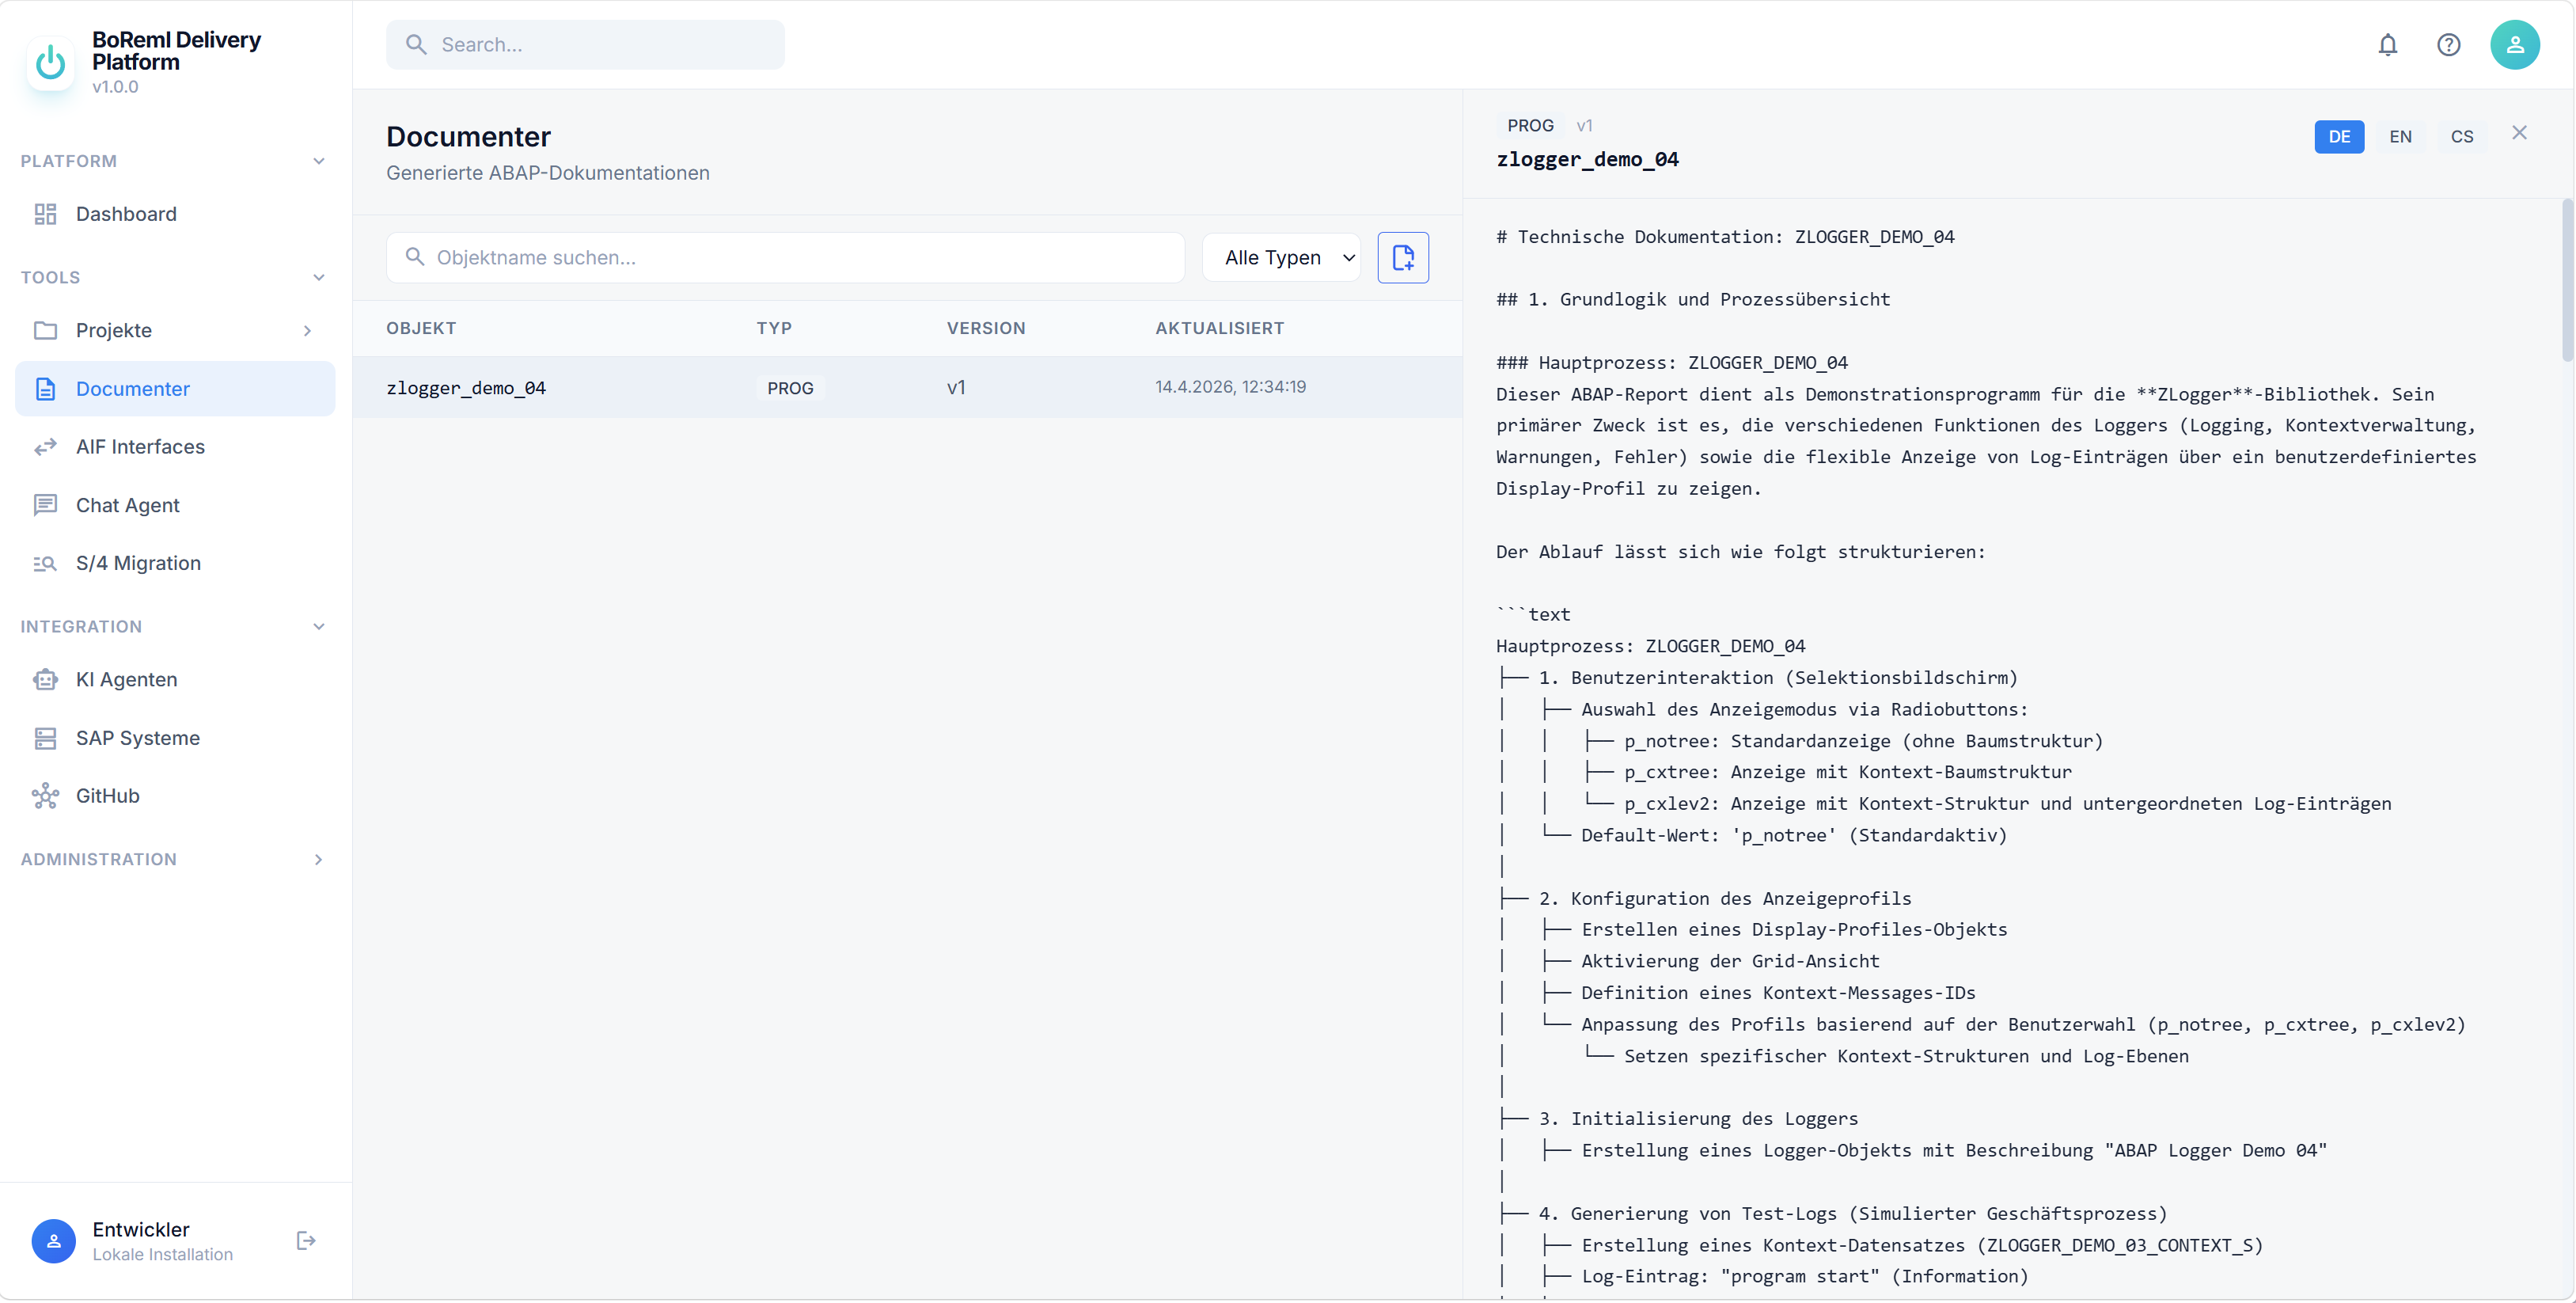Viewport: 2576px width, 1303px height.
Task: Open SAP Systeme integration page
Action: 175,738
